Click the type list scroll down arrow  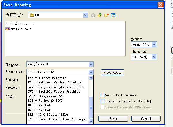pyautogui.click(x=91, y=121)
